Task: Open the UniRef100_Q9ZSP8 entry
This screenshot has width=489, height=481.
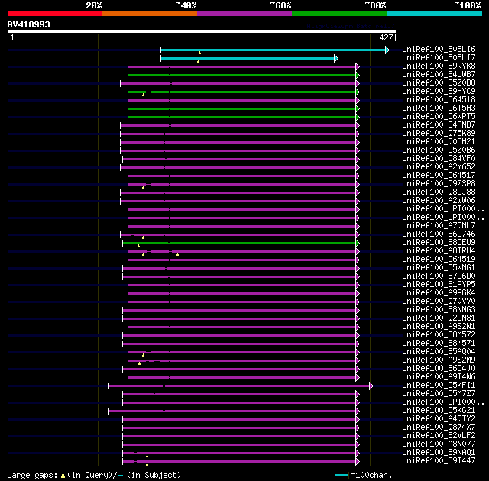Action: point(439,183)
